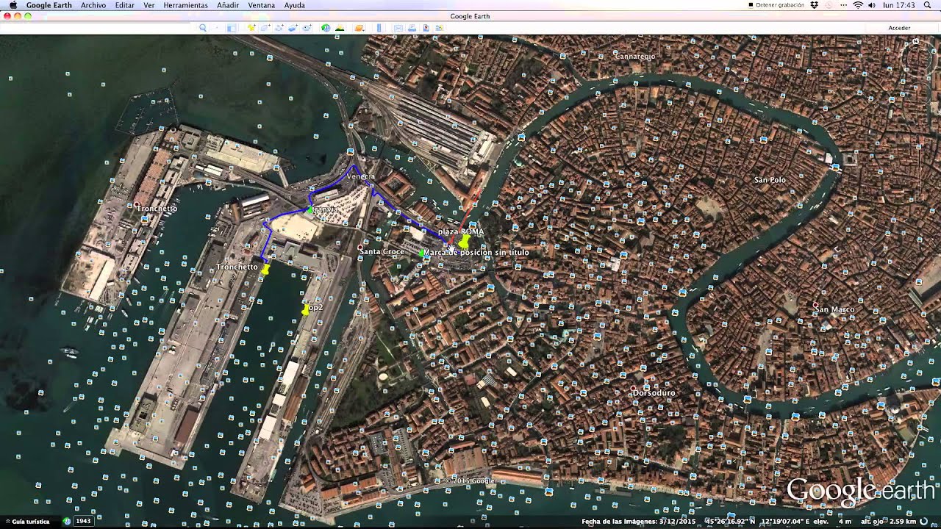941x529 pixels.
Task: Click the Search magnifier toolbar icon
Action: click(x=203, y=28)
